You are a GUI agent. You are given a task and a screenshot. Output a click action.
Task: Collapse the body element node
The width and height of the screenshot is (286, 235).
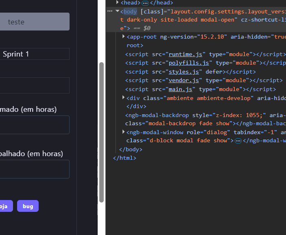(x=118, y=11)
